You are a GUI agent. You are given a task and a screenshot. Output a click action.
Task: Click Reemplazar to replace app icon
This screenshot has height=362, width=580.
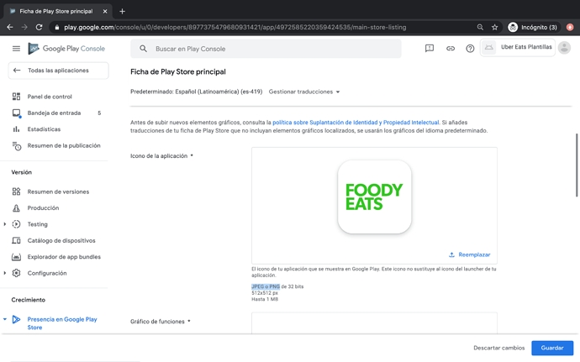coord(470,254)
